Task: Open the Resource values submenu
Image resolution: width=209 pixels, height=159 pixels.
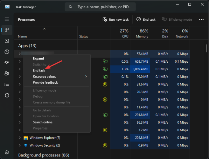Action: click(x=57, y=77)
